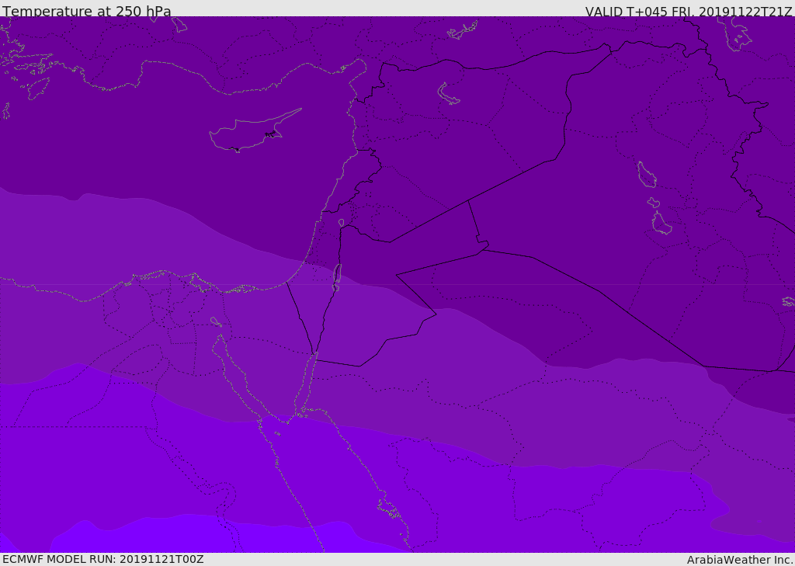The height and width of the screenshot is (566, 795).
Task: Click the 'ArabiaWeather Inc.' credit text
Action: click(x=740, y=560)
